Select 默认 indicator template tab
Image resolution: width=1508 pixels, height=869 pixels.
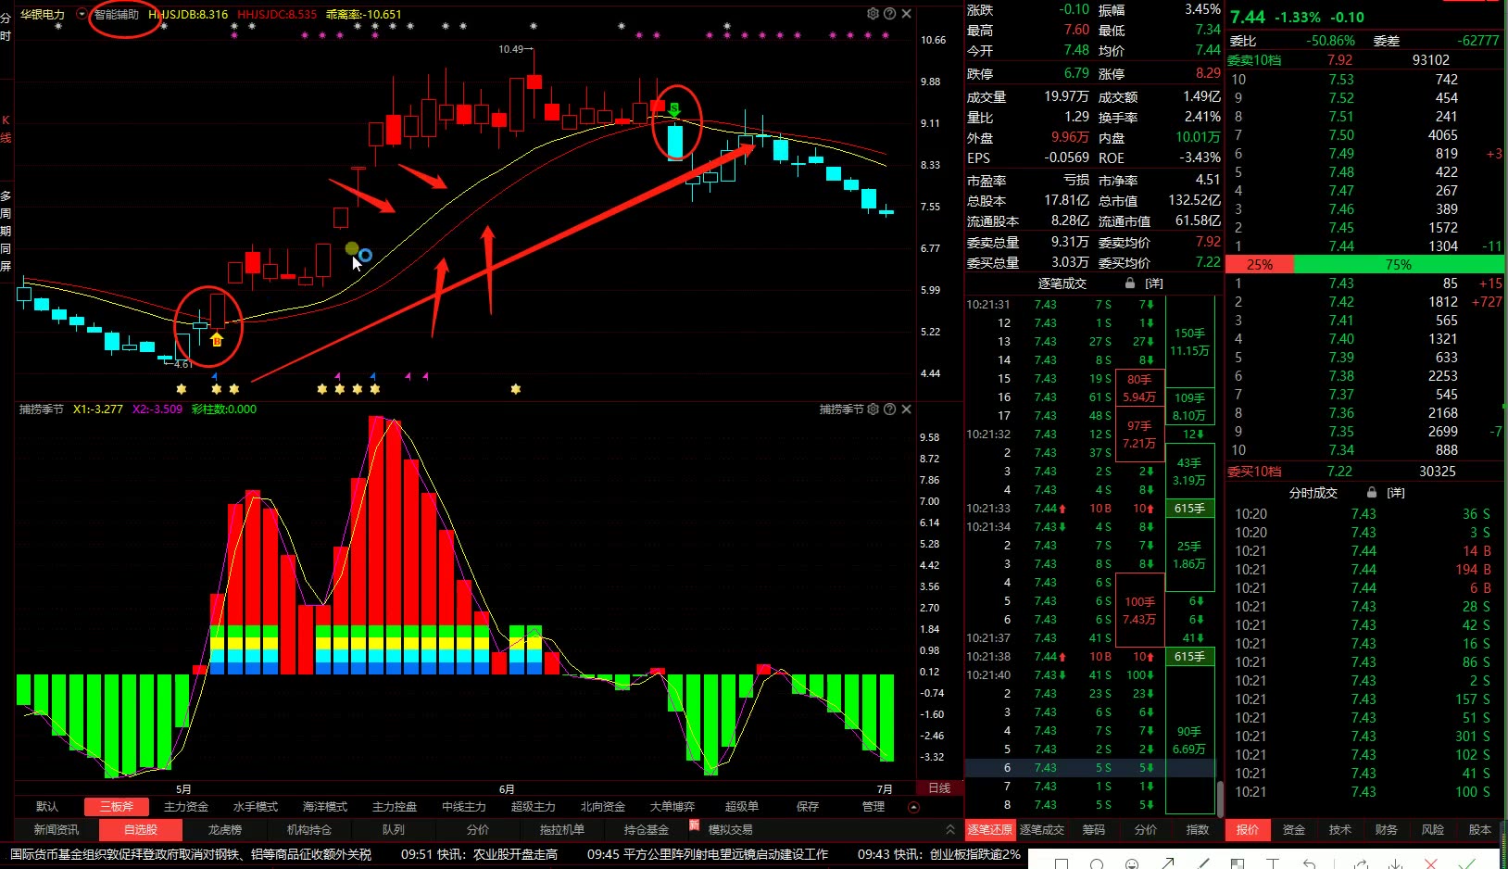click(x=46, y=807)
